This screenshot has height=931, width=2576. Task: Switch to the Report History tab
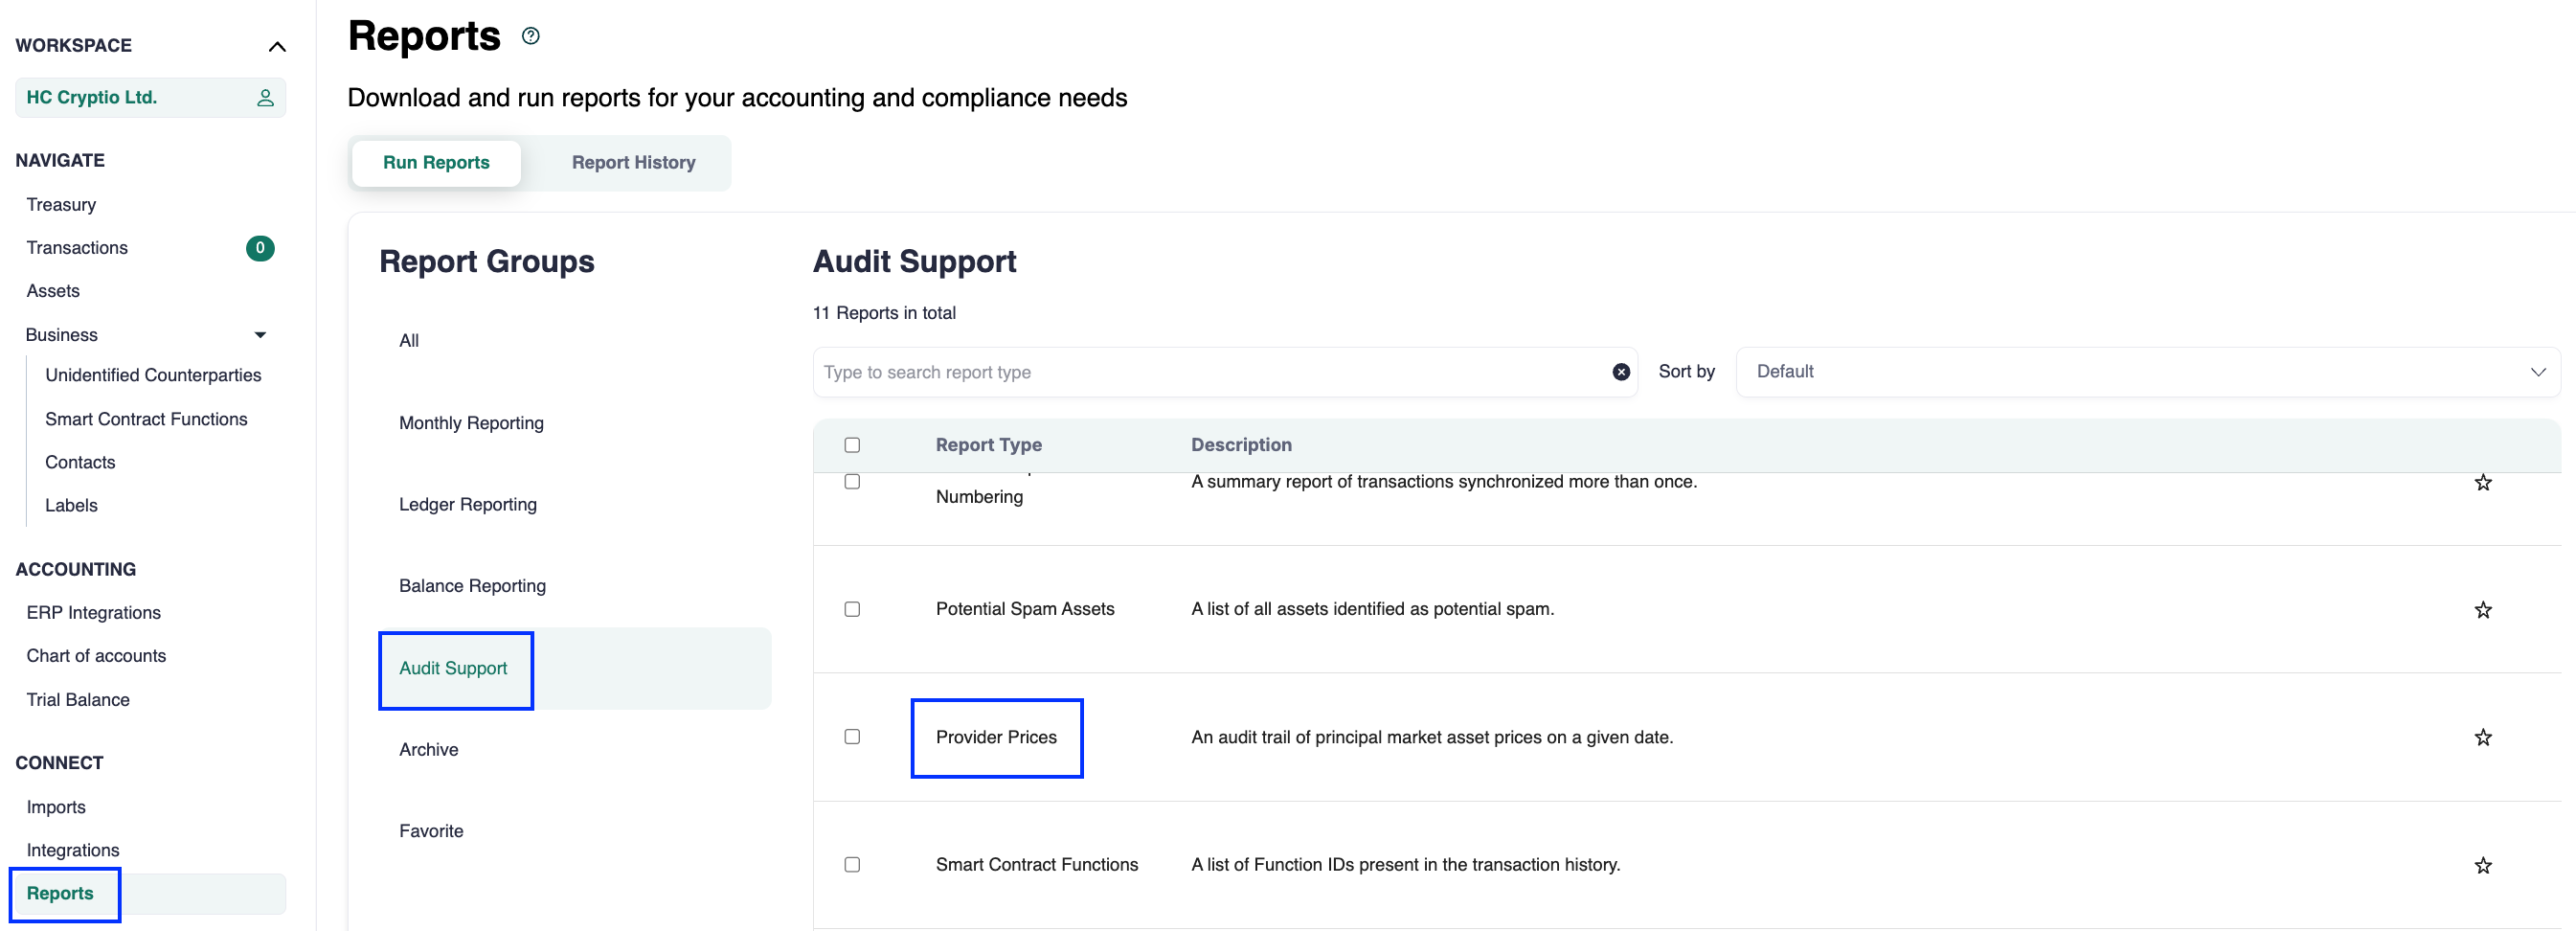pyautogui.click(x=633, y=163)
